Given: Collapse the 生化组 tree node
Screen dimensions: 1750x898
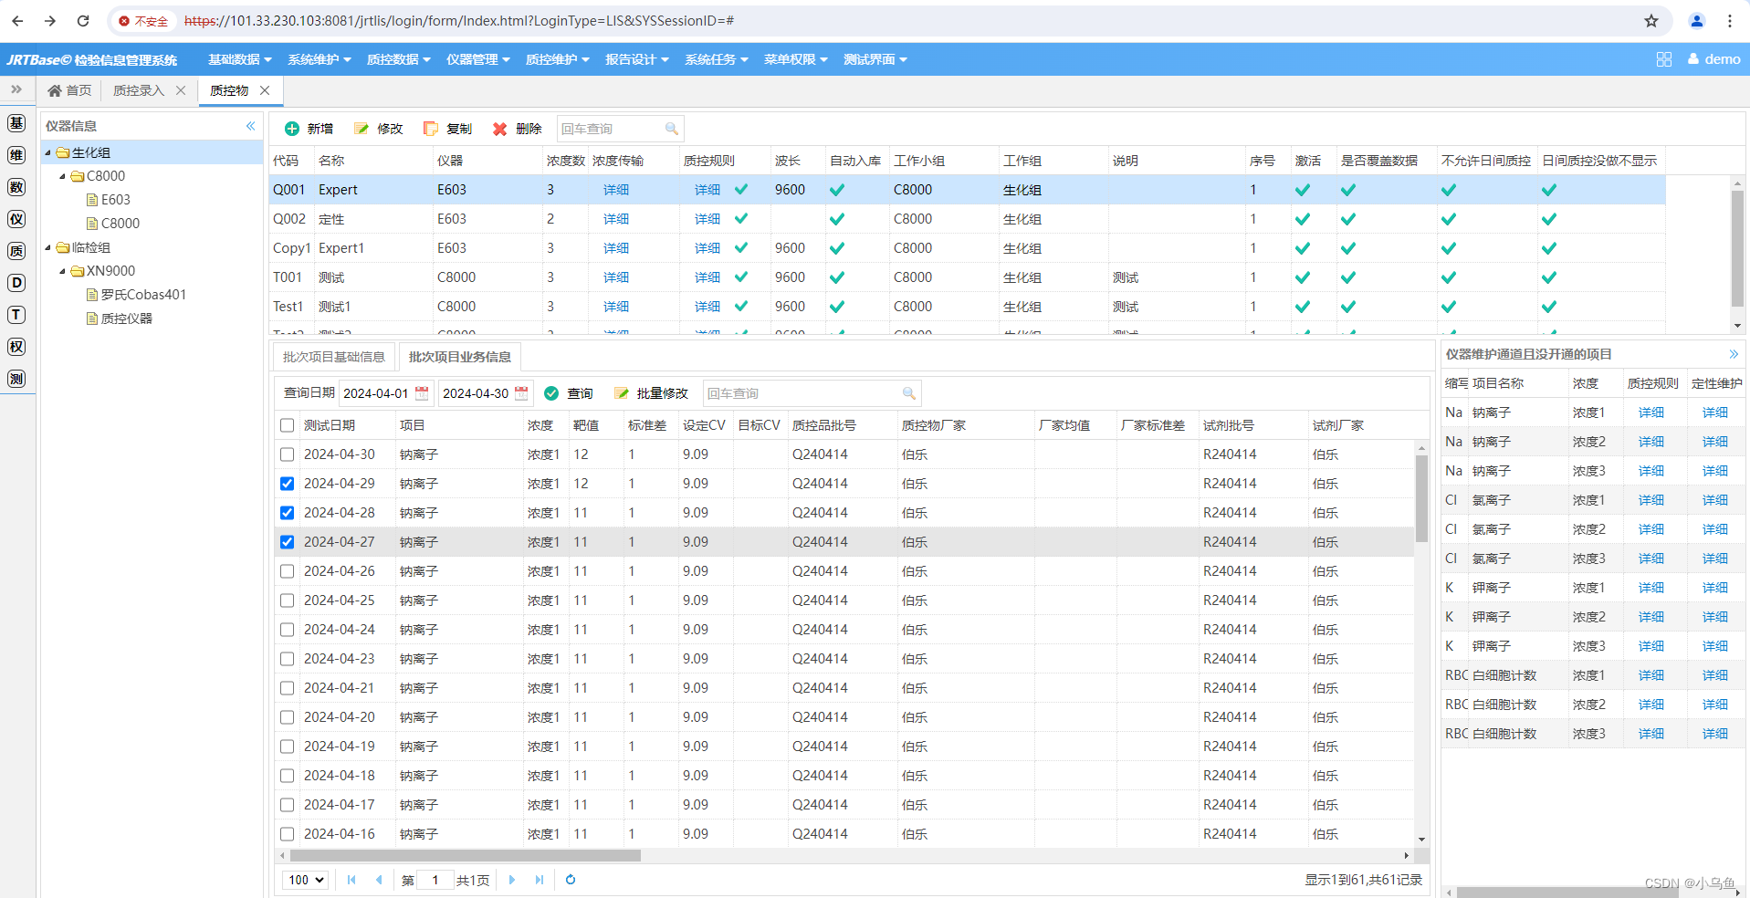Looking at the screenshot, I should (x=48, y=152).
